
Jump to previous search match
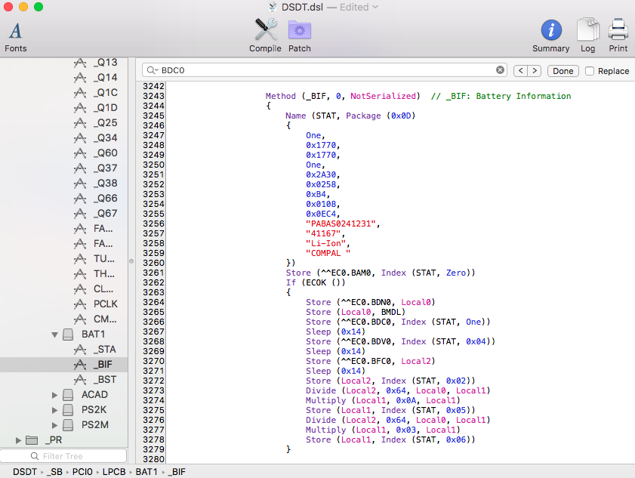coord(520,71)
